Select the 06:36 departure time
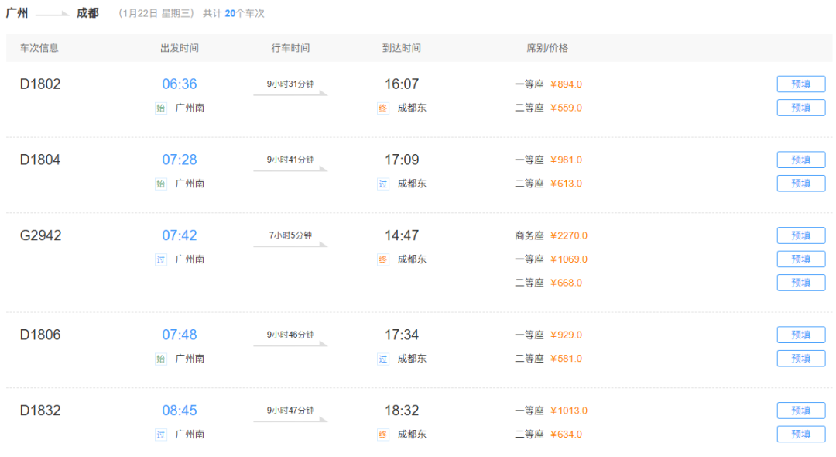Viewport: 836px width, 457px height. (180, 84)
